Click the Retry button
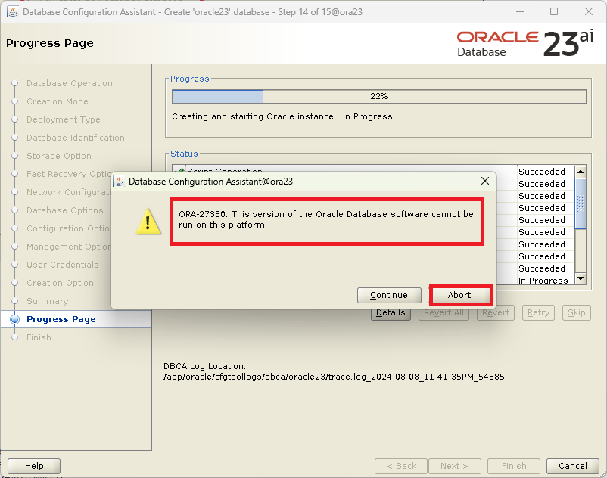The image size is (607, 478). tap(538, 313)
